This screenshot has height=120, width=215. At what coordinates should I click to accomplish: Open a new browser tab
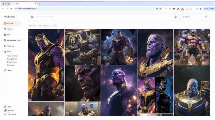[40, 4]
